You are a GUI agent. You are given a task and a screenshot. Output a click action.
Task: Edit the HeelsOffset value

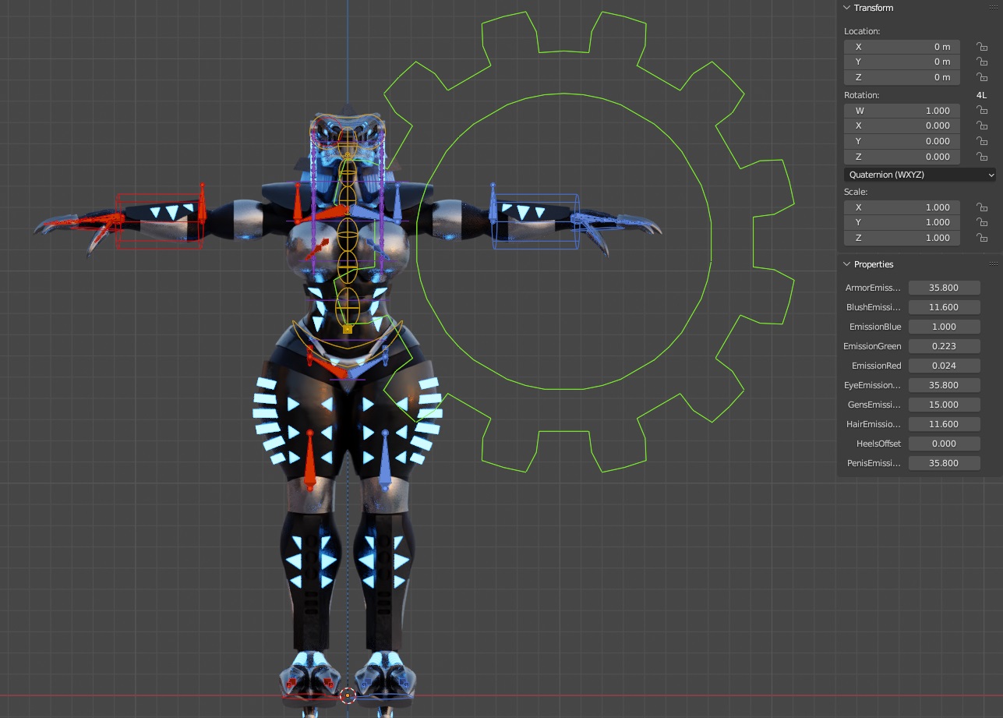(x=944, y=444)
